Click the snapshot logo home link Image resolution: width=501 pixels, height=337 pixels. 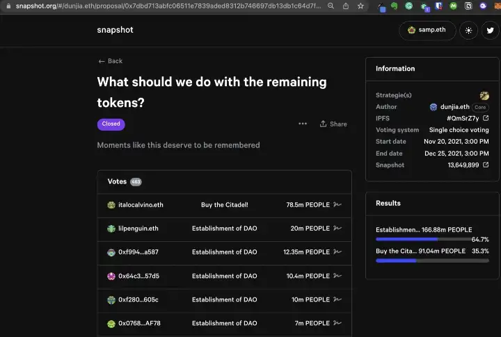(x=115, y=30)
